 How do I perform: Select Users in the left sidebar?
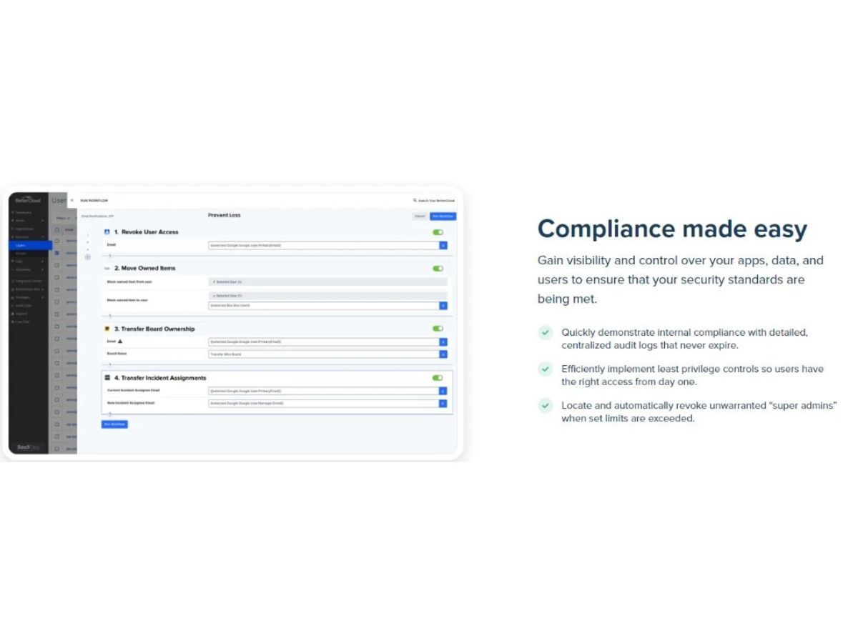30,245
